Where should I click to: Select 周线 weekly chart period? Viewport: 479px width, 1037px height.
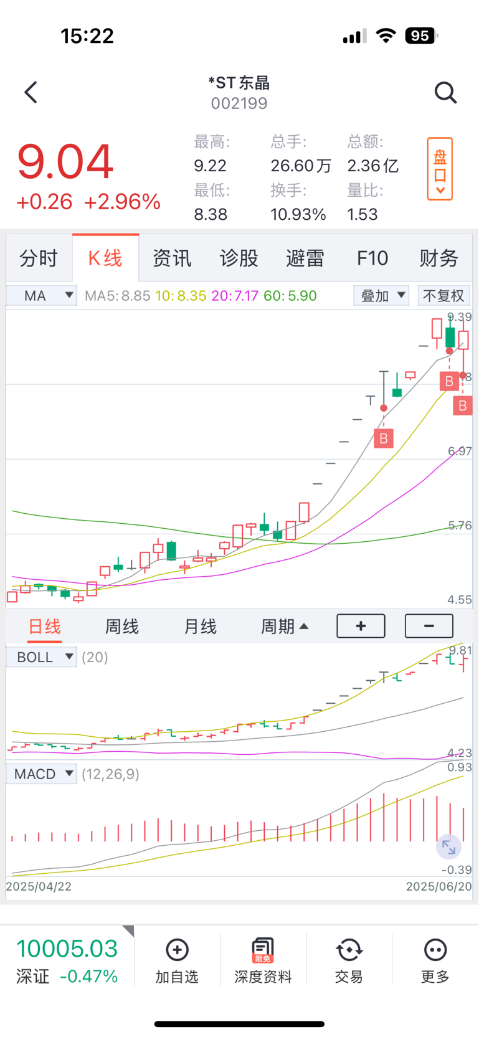(x=121, y=627)
